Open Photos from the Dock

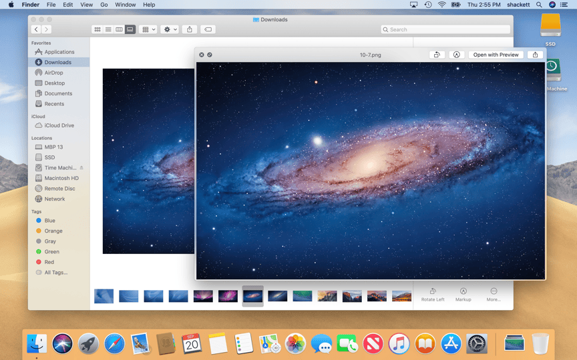[295, 344]
